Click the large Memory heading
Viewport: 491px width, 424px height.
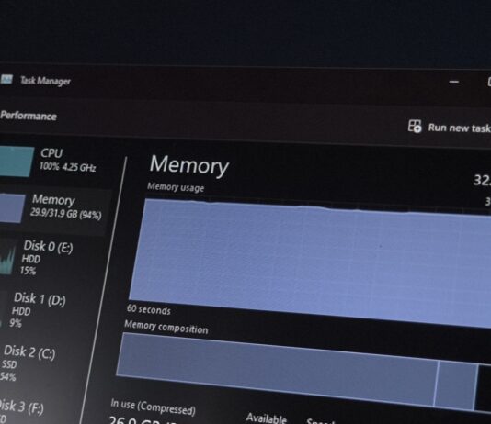coord(189,165)
